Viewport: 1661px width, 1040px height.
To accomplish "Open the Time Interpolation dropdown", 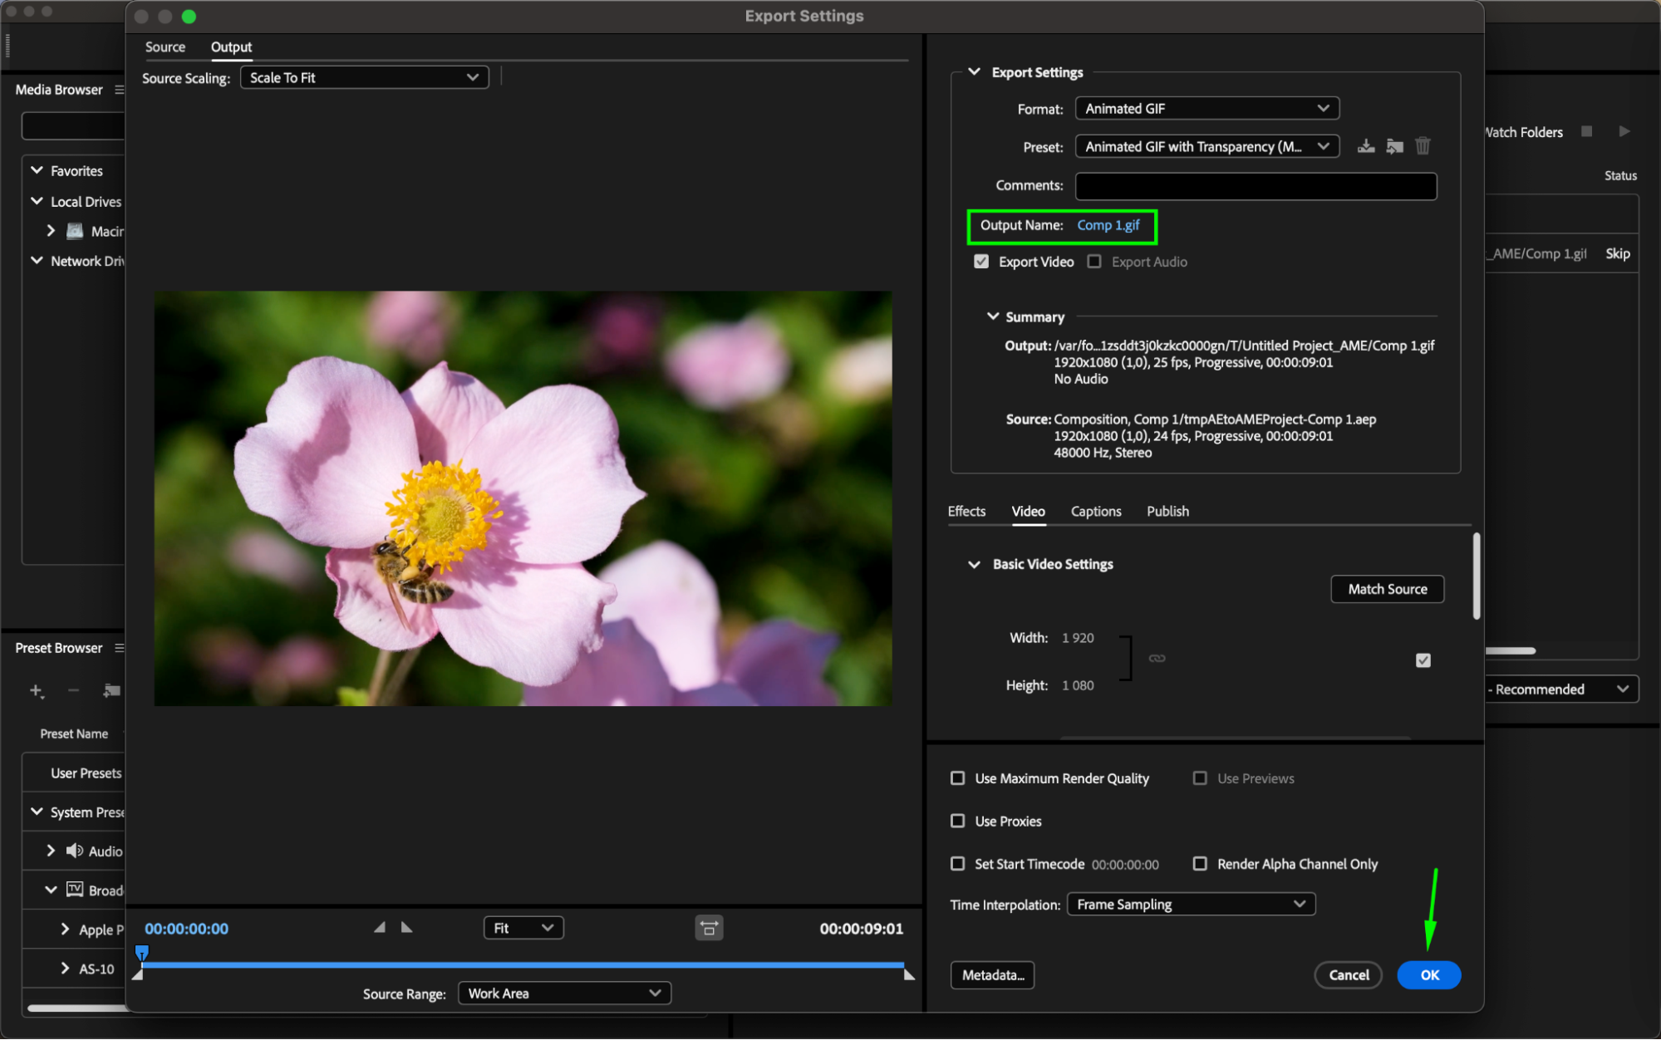I will click(x=1190, y=904).
